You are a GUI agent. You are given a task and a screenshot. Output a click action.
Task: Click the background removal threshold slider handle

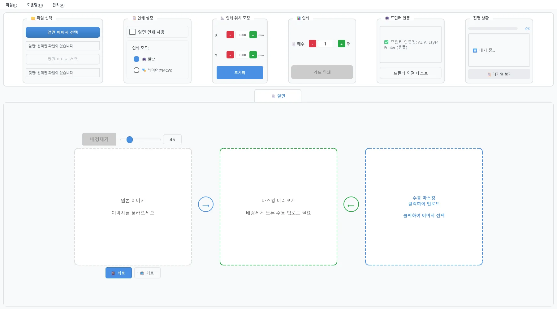(130, 140)
